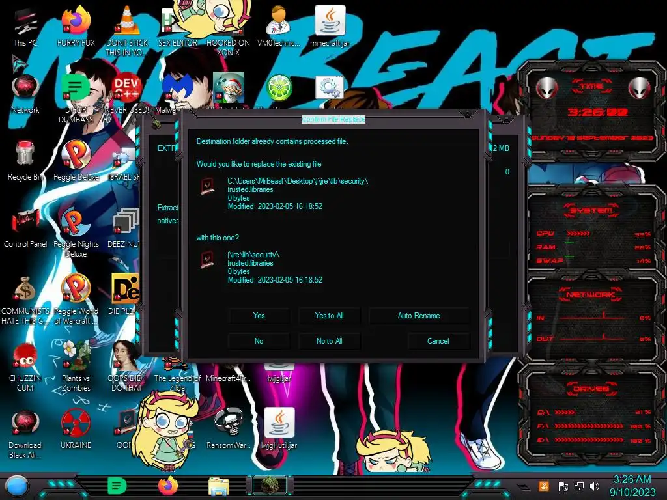This screenshot has height=500, width=667.
Task: Select the Peggle World of Warcraft shortcut
Action: pos(76,300)
